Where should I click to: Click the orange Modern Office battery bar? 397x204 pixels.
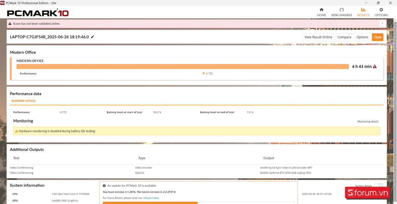tap(183, 67)
